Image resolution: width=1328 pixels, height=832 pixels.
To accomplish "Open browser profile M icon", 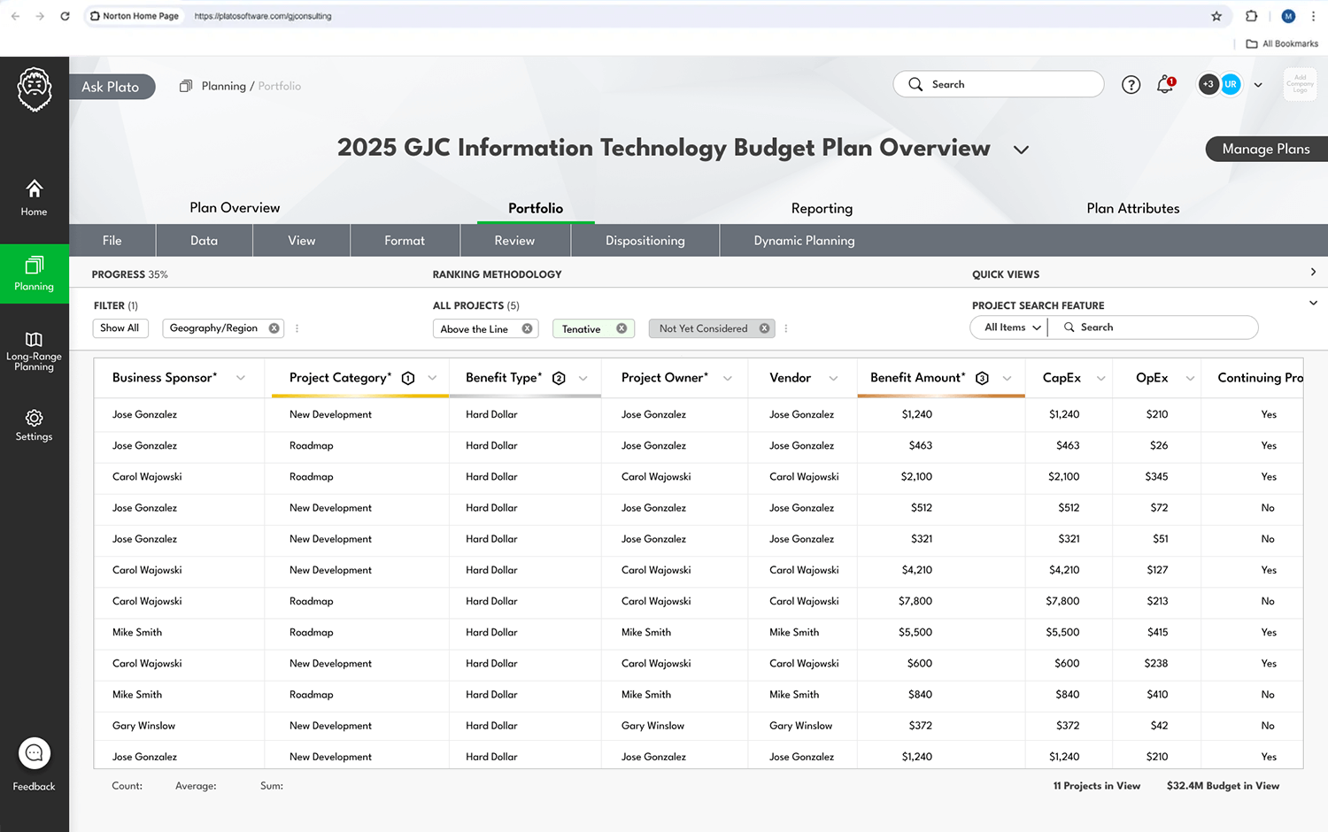I will tap(1288, 16).
